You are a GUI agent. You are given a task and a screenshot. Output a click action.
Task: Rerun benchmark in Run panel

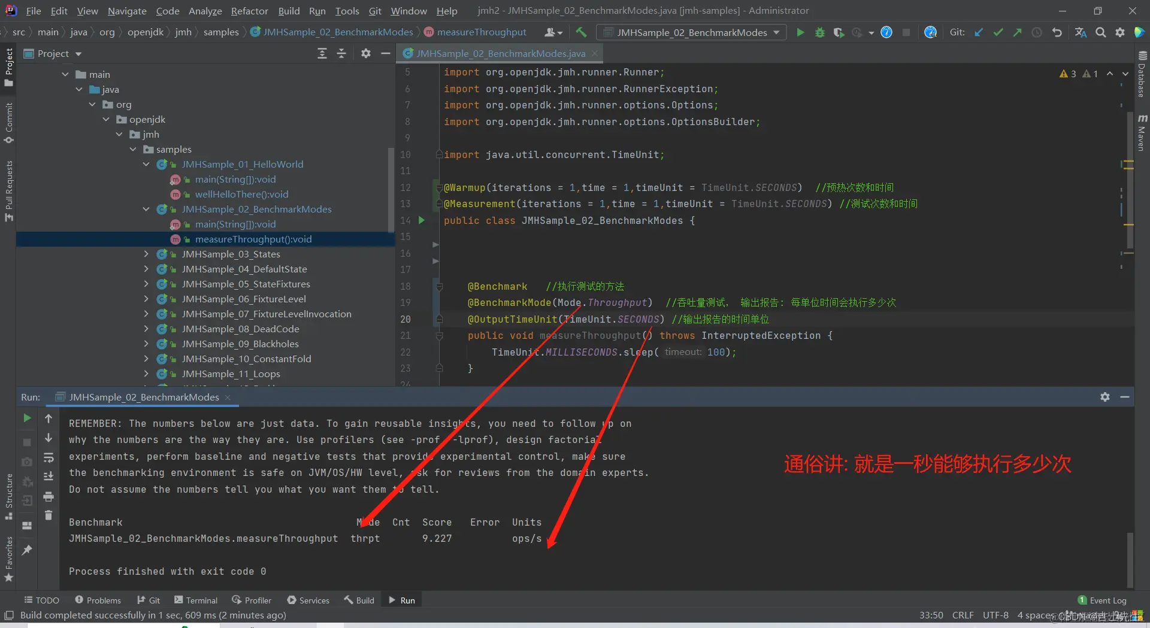[x=27, y=418]
